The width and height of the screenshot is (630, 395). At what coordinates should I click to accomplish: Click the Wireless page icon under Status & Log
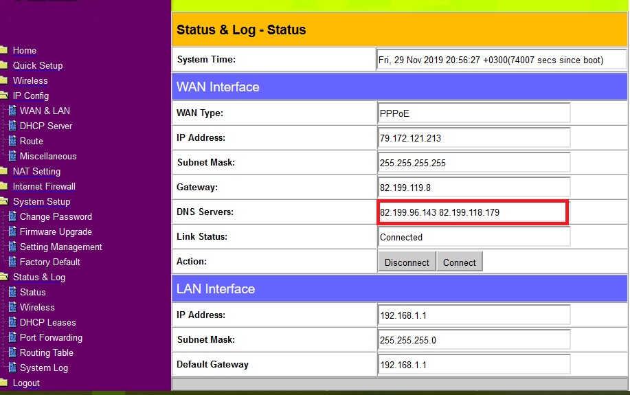click(13, 307)
